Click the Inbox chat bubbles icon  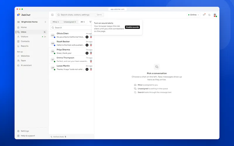point(18,32)
